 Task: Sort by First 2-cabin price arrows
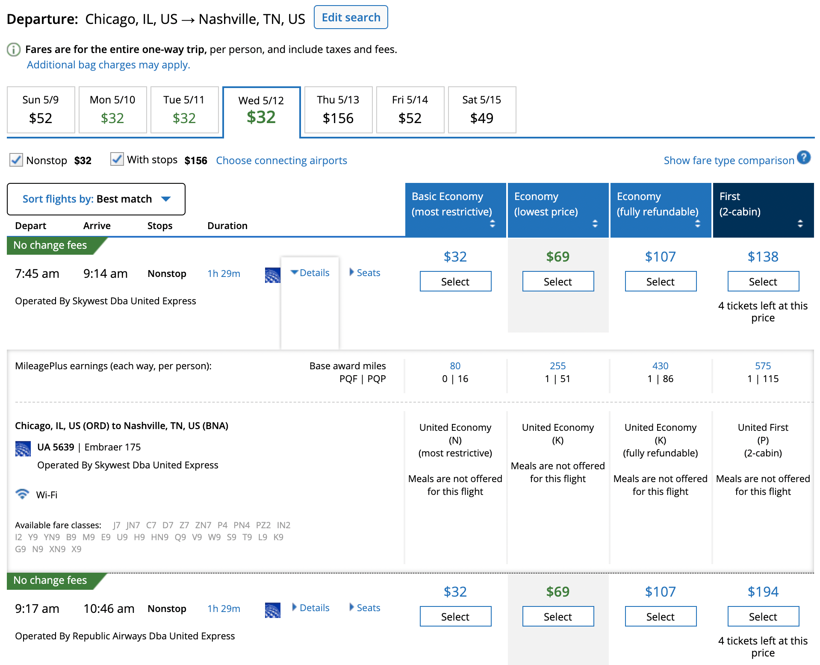tap(800, 224)
